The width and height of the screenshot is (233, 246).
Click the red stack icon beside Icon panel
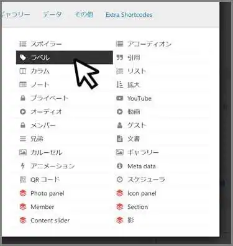point(120,193)
